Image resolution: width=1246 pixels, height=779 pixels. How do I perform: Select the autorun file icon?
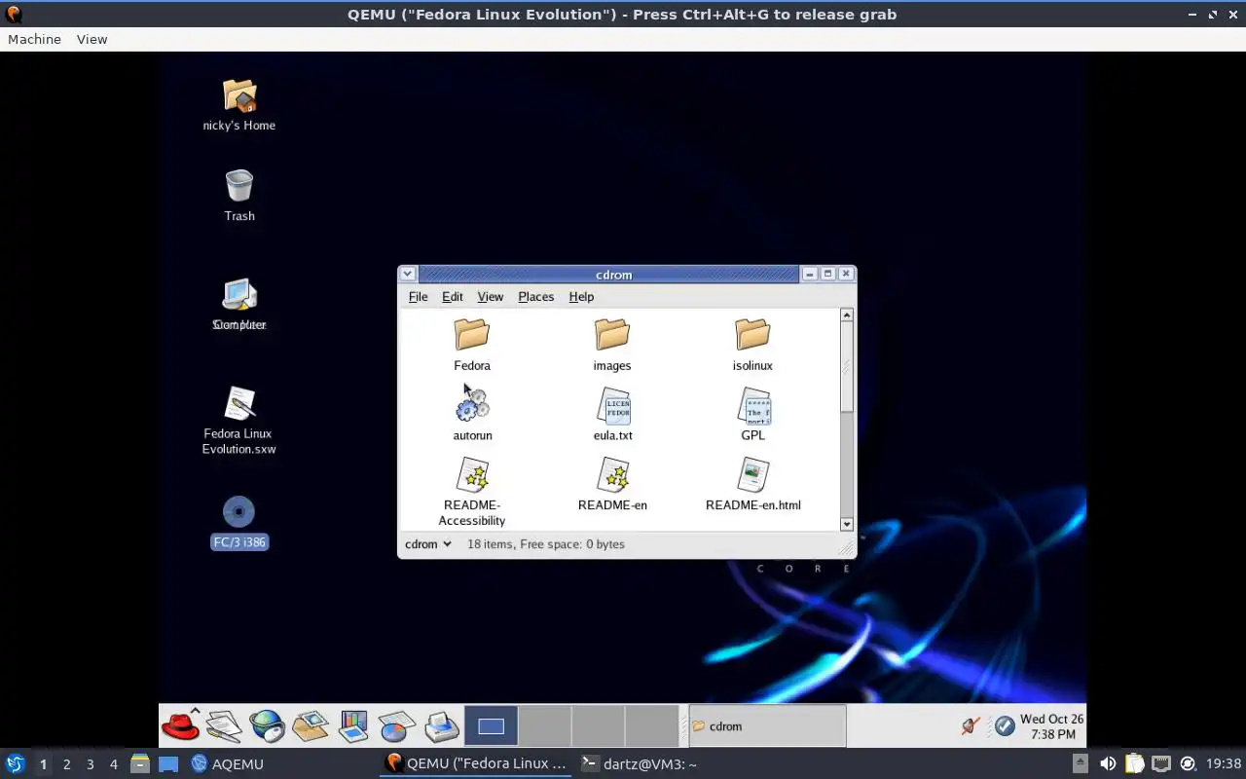(472, 405)
